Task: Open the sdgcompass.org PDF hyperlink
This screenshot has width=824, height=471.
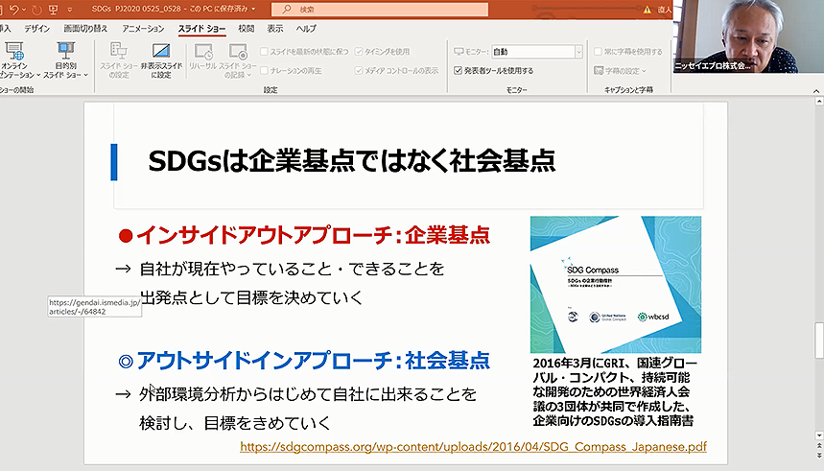Action: tap(473, 446)
